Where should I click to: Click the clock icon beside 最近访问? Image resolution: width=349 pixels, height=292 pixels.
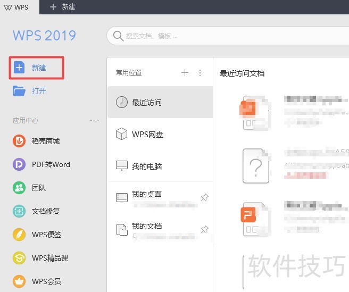click(121, 102)
